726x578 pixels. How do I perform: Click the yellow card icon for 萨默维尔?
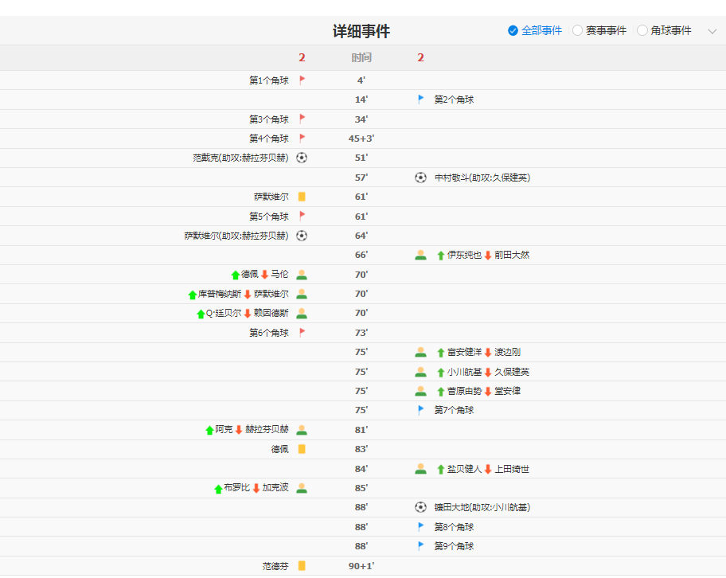[302, 197]
